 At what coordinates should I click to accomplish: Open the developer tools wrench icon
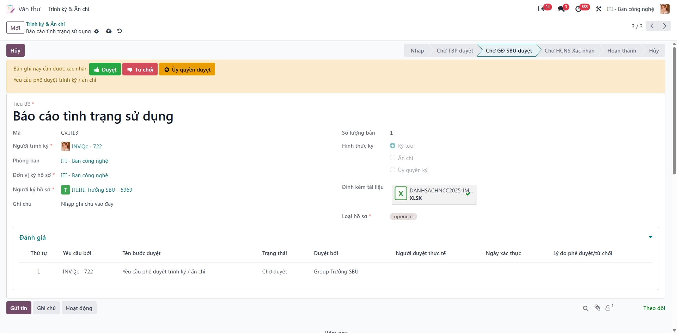599,9
